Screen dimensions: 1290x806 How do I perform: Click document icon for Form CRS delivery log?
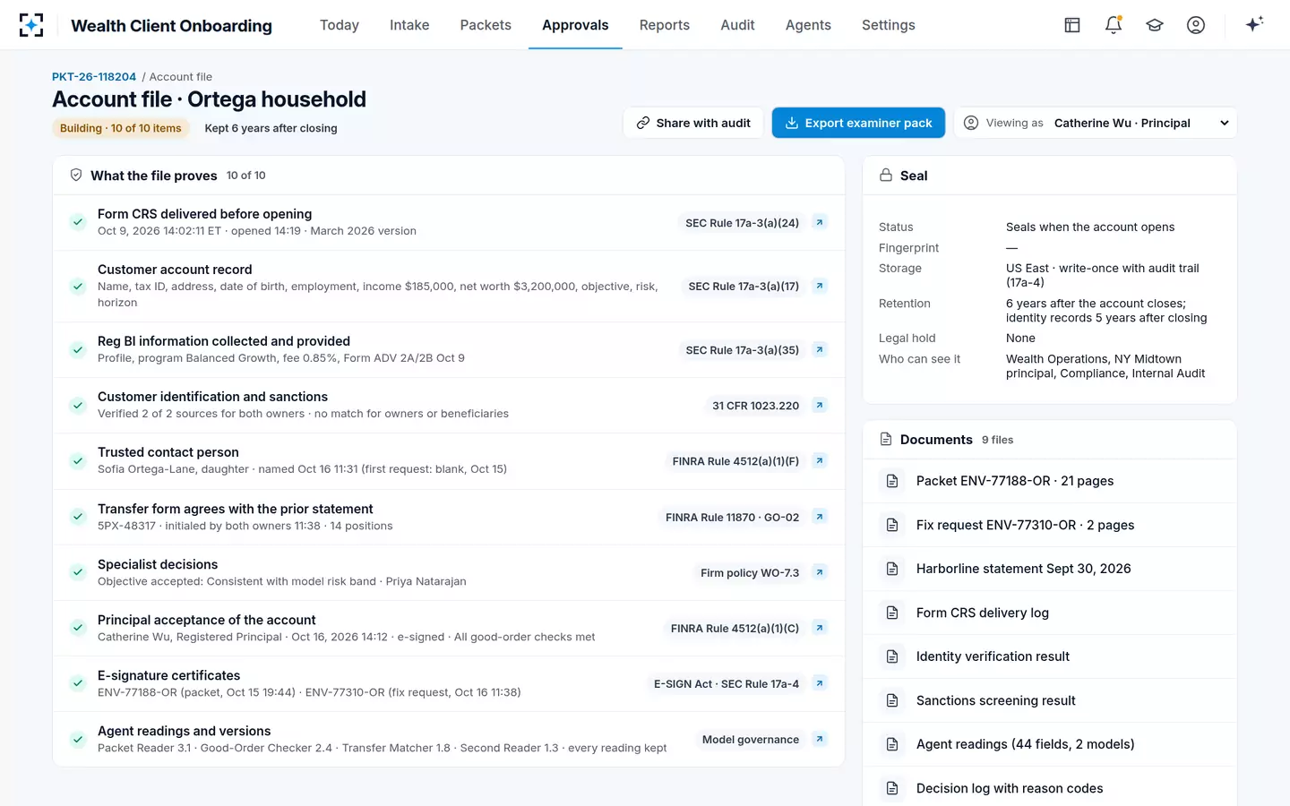[892, 613]
